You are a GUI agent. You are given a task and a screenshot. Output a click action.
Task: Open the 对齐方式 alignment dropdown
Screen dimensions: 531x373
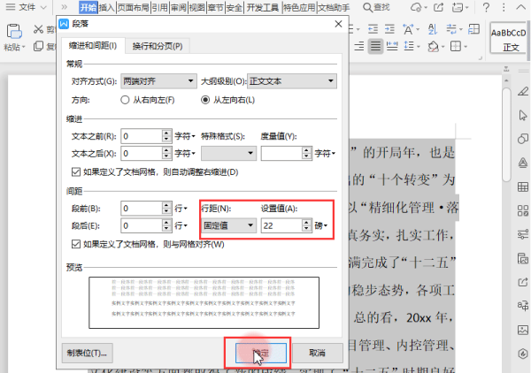[158, 81]
